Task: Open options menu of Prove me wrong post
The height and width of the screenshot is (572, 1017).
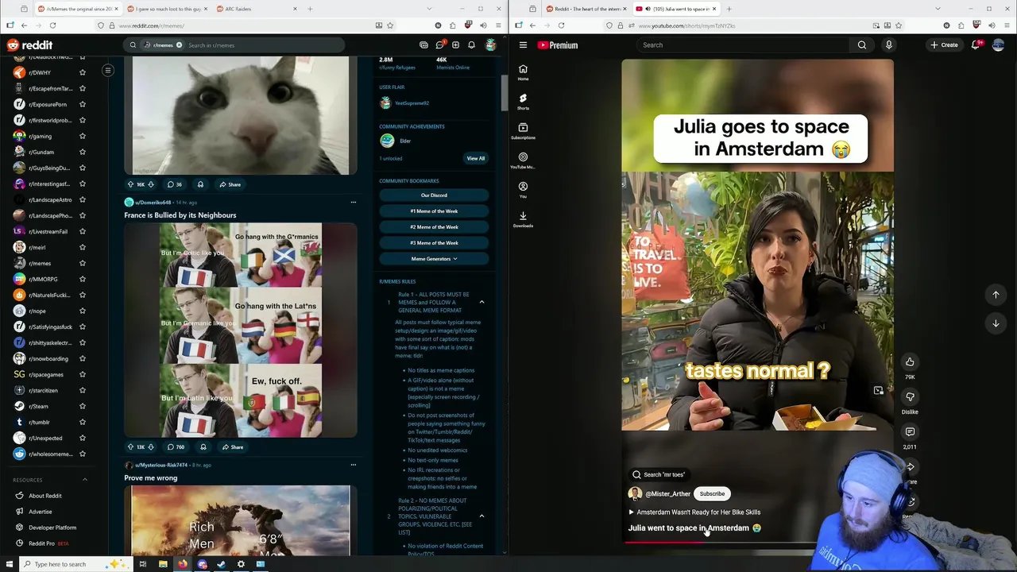Action: pos(354,465)
